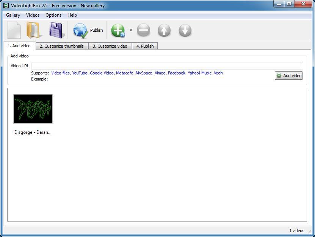This screenshot has width=315, height=237.
Task: Save gallery using the floppy disk icon
Action: [57, 30]
